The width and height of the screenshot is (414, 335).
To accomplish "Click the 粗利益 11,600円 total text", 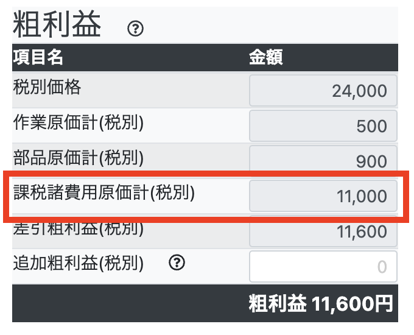I will point(320,304).
